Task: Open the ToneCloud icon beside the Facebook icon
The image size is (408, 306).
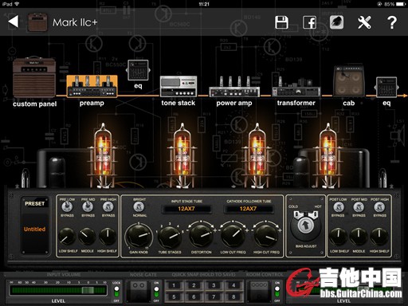Action: pos(336,22)
